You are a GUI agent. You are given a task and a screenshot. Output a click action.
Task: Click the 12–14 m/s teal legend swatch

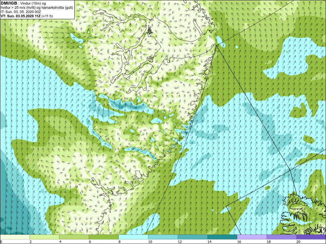pyautogui.click(x=193, y=237)
